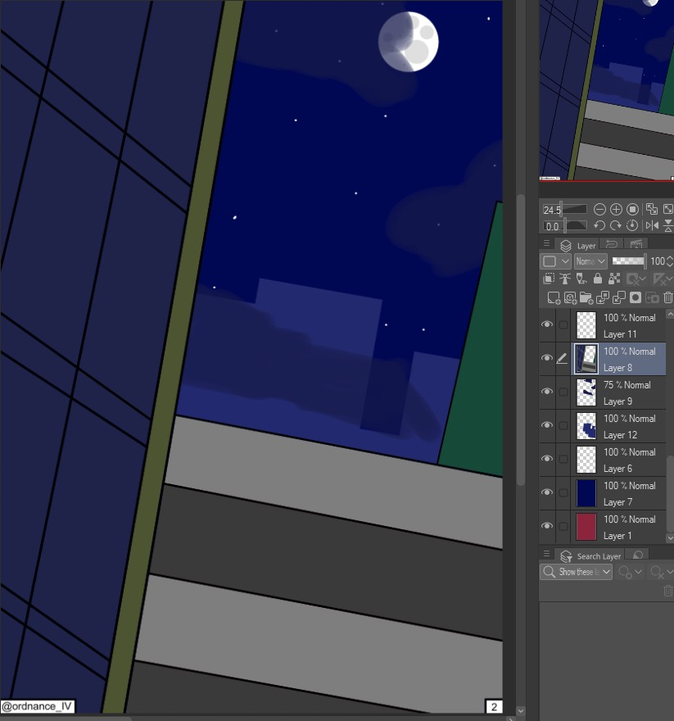Flip the canvas horizontally
The image size is (674, 721).
pyautogui.click(x=652, y=225)
